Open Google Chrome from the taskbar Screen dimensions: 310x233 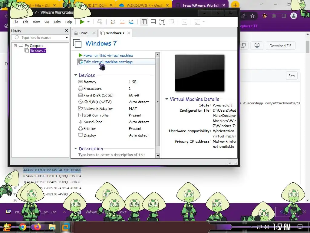click(22, 227)
